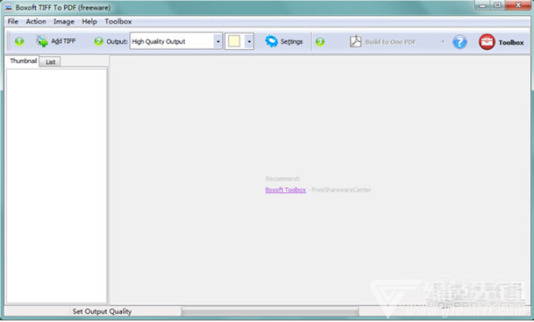
Task: Follow the Boxoft Toolbox link
Action: (x=285, y=190)
